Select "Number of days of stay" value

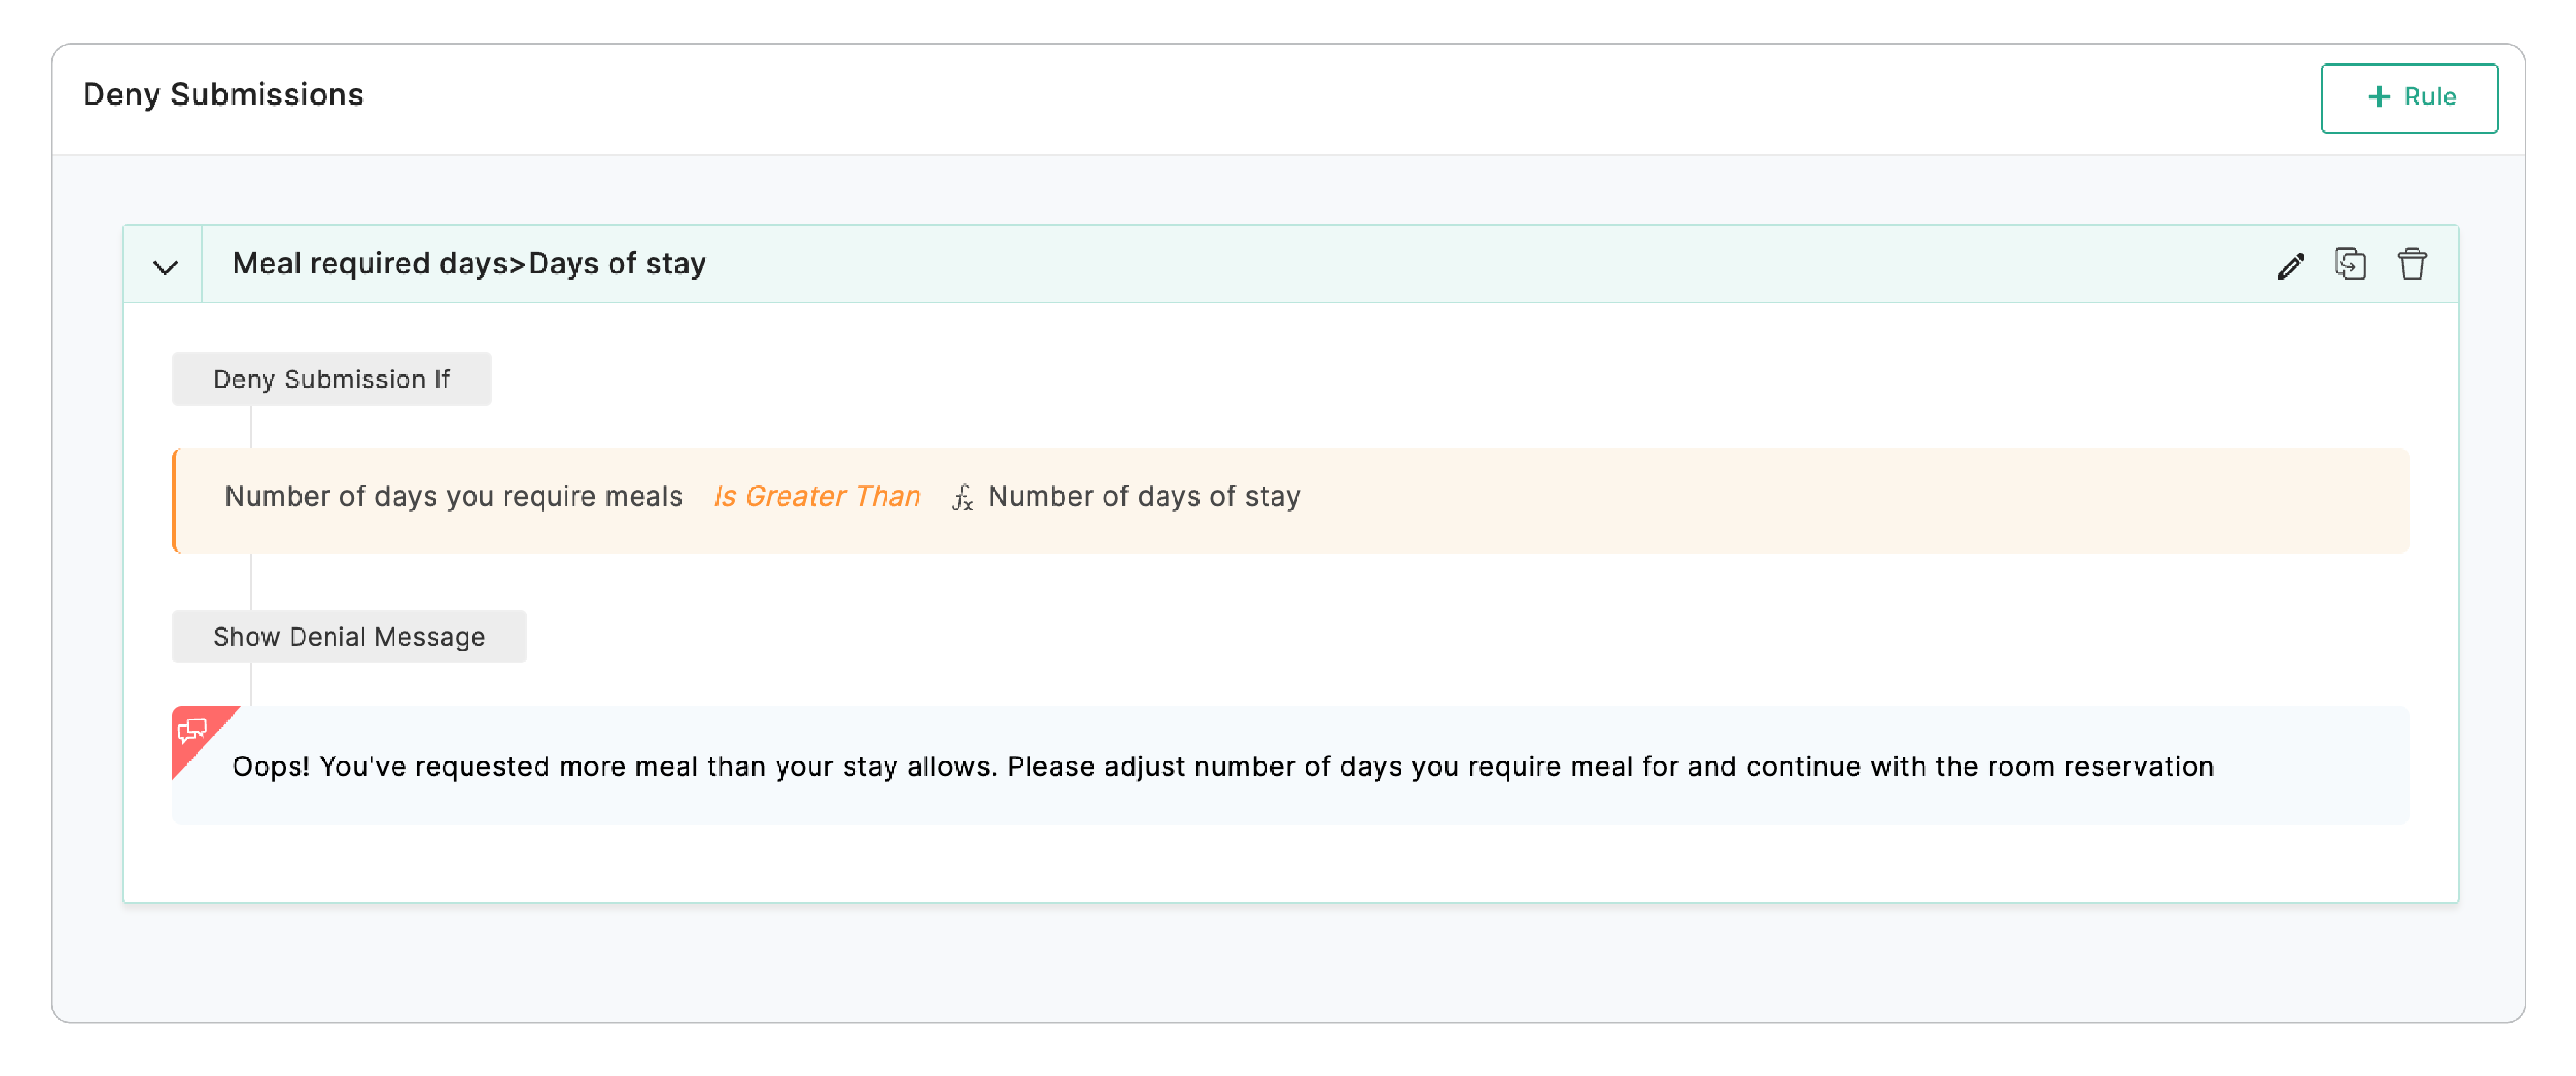click(x=1143, y=496)
